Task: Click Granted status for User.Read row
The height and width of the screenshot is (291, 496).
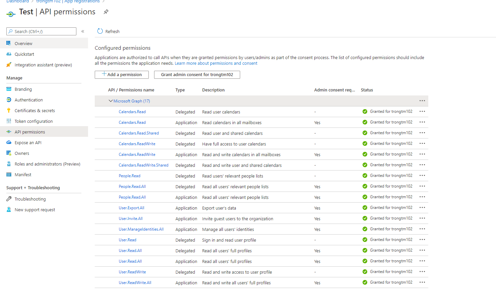Action: (x=388, y=240)
